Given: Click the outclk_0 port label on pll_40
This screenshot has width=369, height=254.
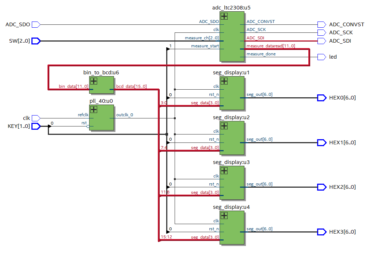Looking at the screenshot, I should point(125,115).
